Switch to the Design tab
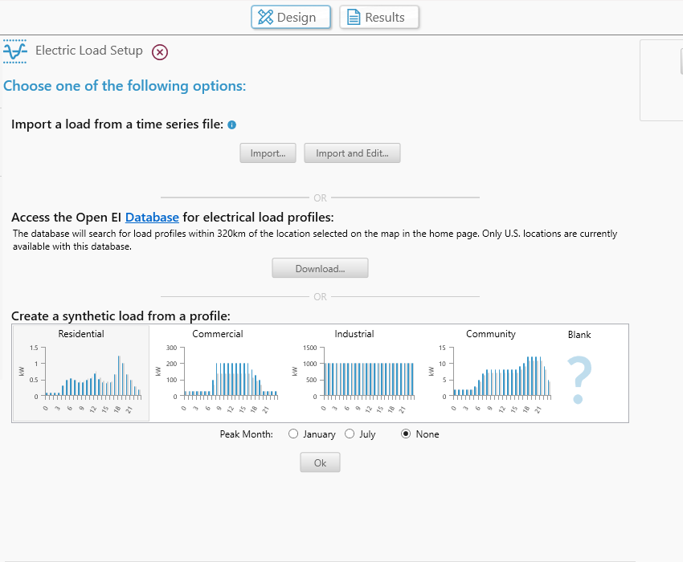The width and height of the screenshot is (683, 562). point(291,17)
